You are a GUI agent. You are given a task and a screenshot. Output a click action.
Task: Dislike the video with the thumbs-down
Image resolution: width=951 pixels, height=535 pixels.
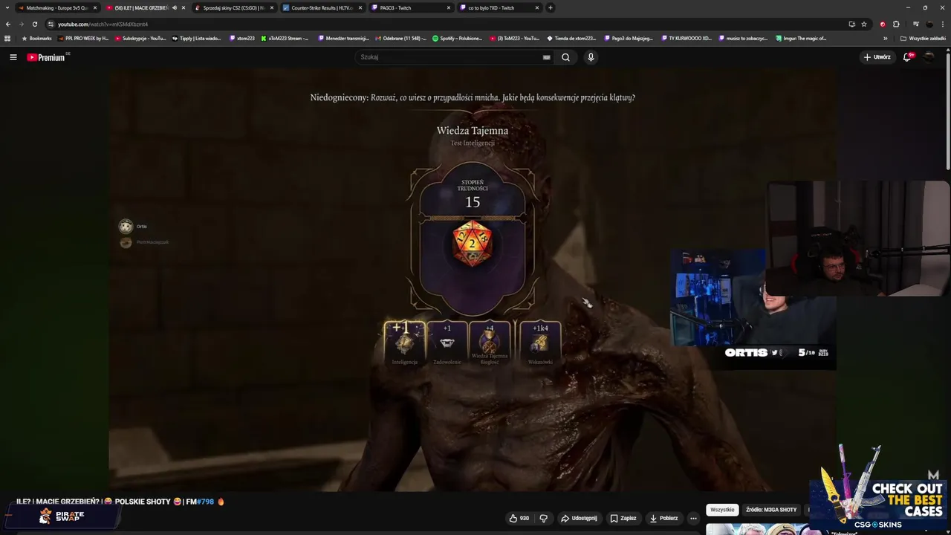pos(543,518)
